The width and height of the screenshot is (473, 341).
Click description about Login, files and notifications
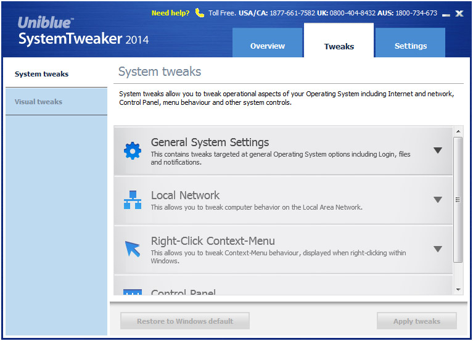coord(280,158)
